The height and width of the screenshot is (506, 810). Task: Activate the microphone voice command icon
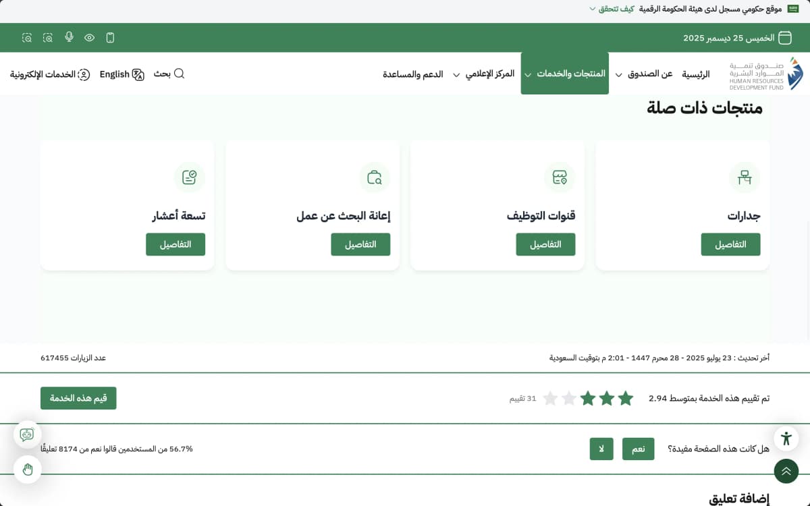69,37
